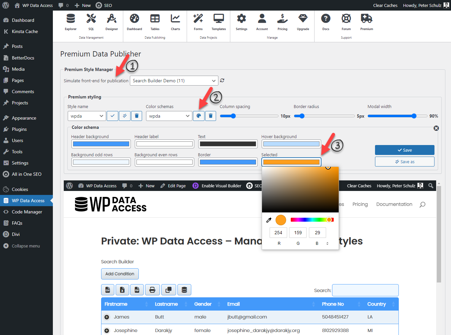Open the Forms data project tool
The image size is (451, 335).
pyautogui.click(x=198, y=22)
